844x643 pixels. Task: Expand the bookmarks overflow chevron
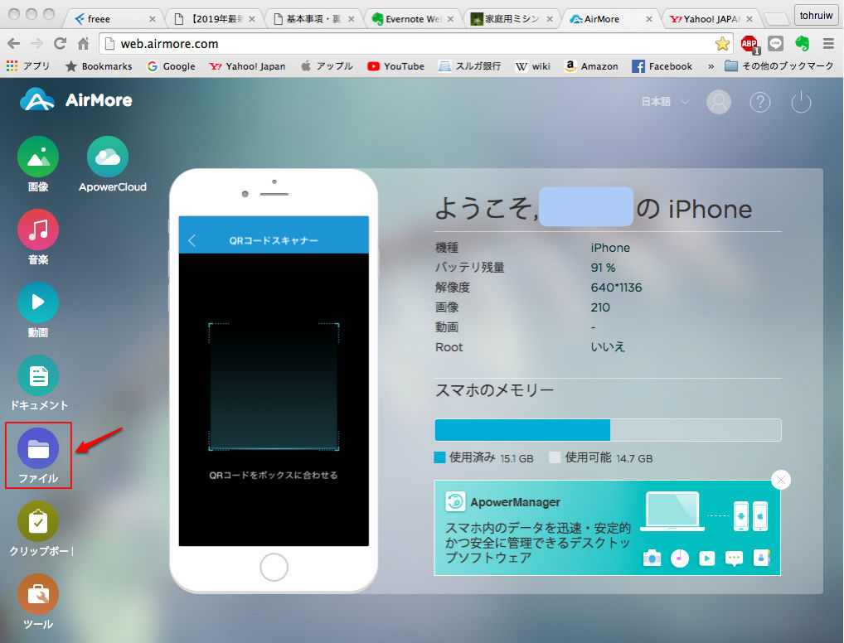pos(711,66)
